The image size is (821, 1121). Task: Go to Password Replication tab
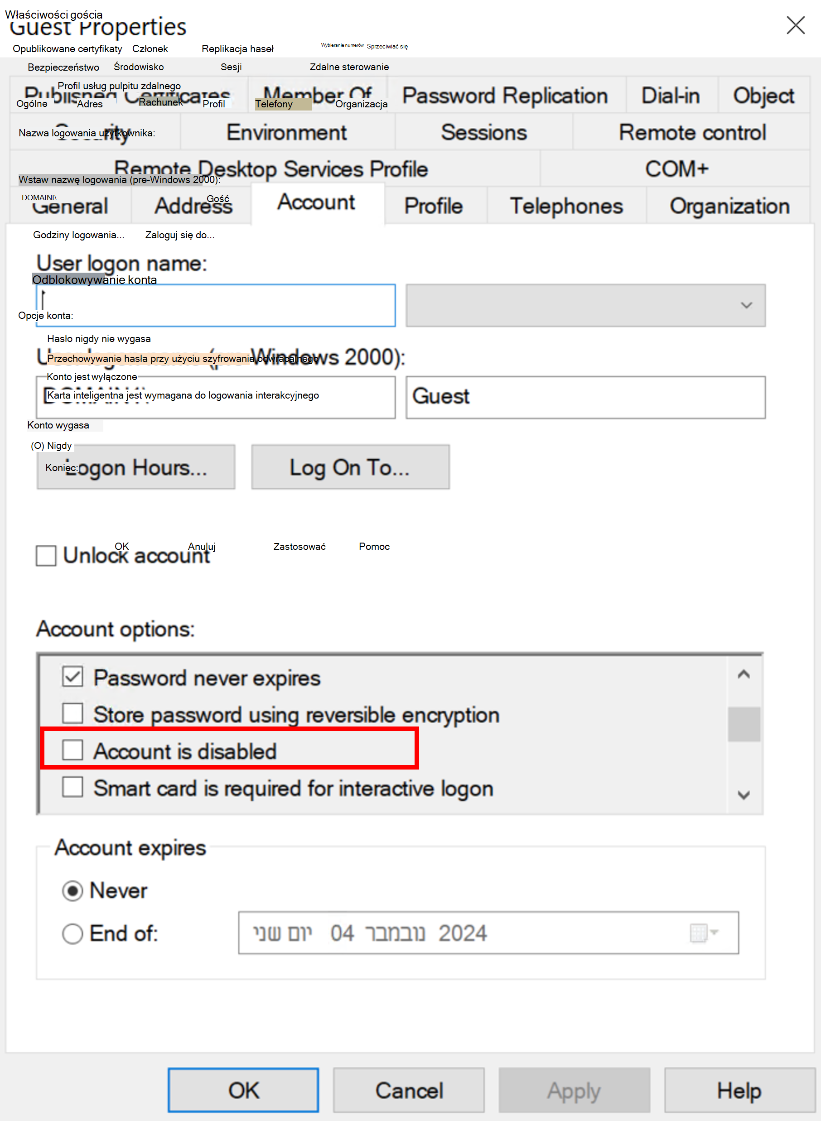[x=504, y=96]
